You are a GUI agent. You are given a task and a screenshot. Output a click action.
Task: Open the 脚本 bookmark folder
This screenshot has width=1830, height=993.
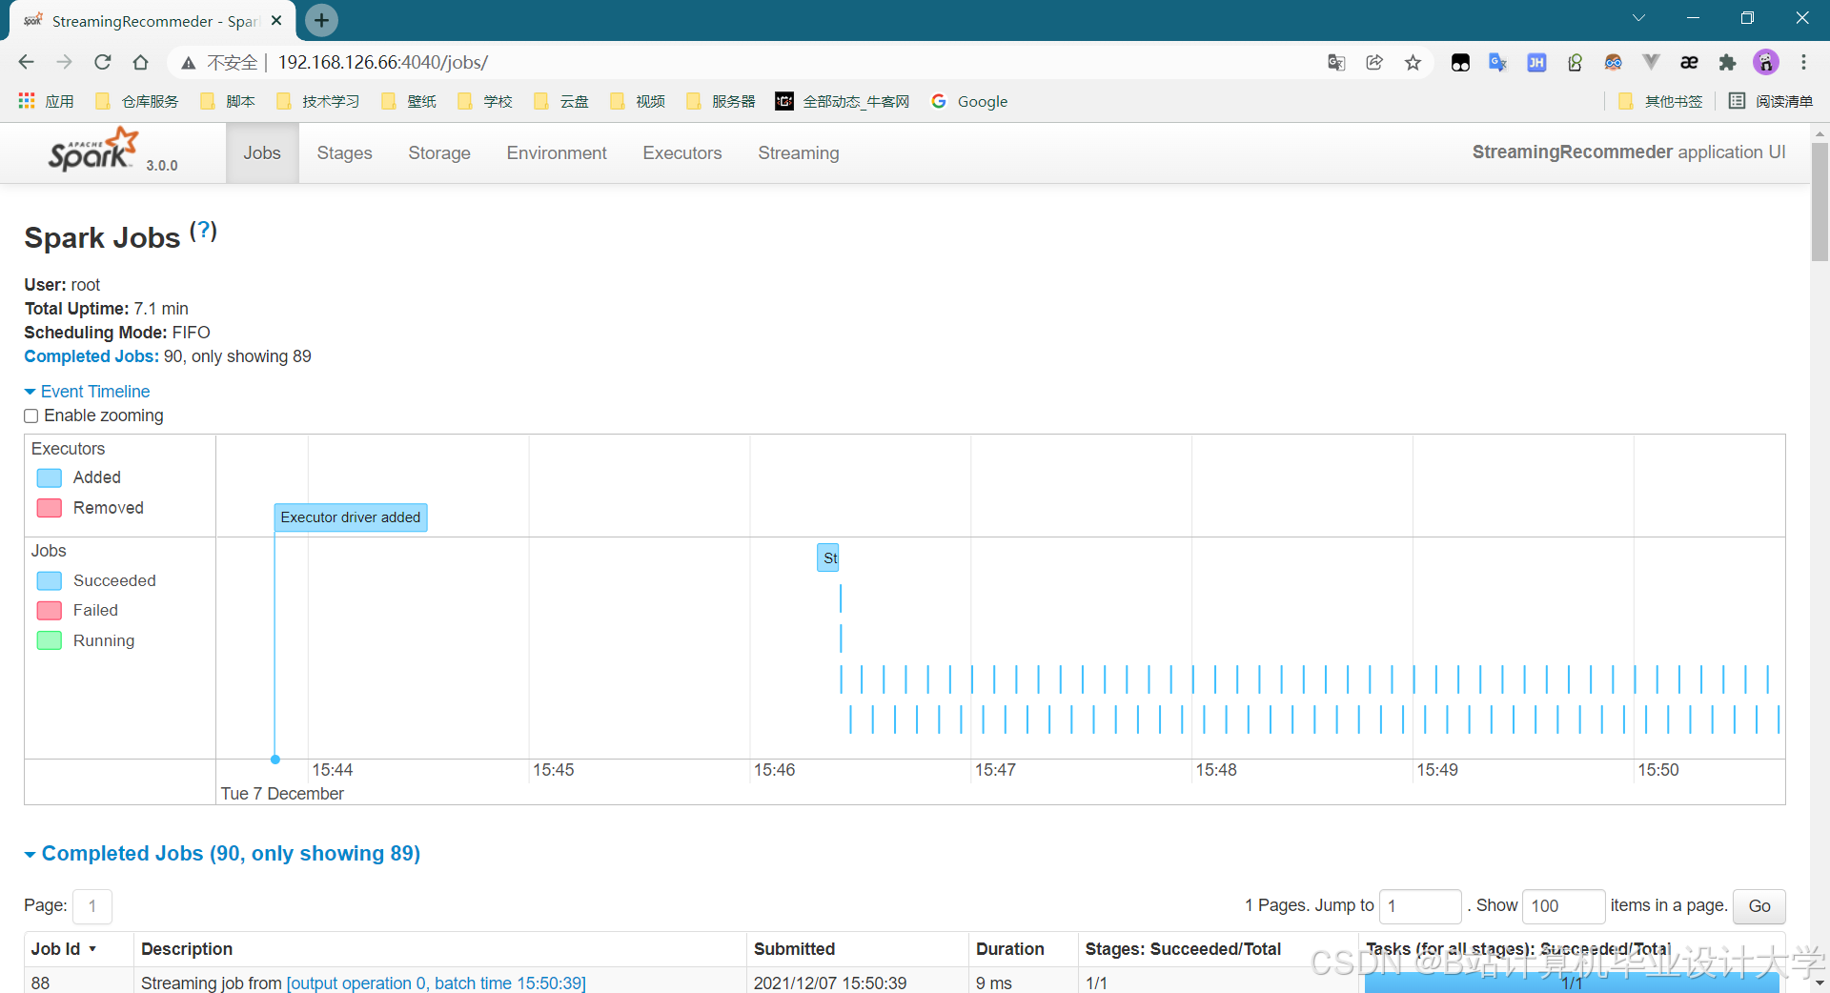pyautogui.click(x=228, y=101)
